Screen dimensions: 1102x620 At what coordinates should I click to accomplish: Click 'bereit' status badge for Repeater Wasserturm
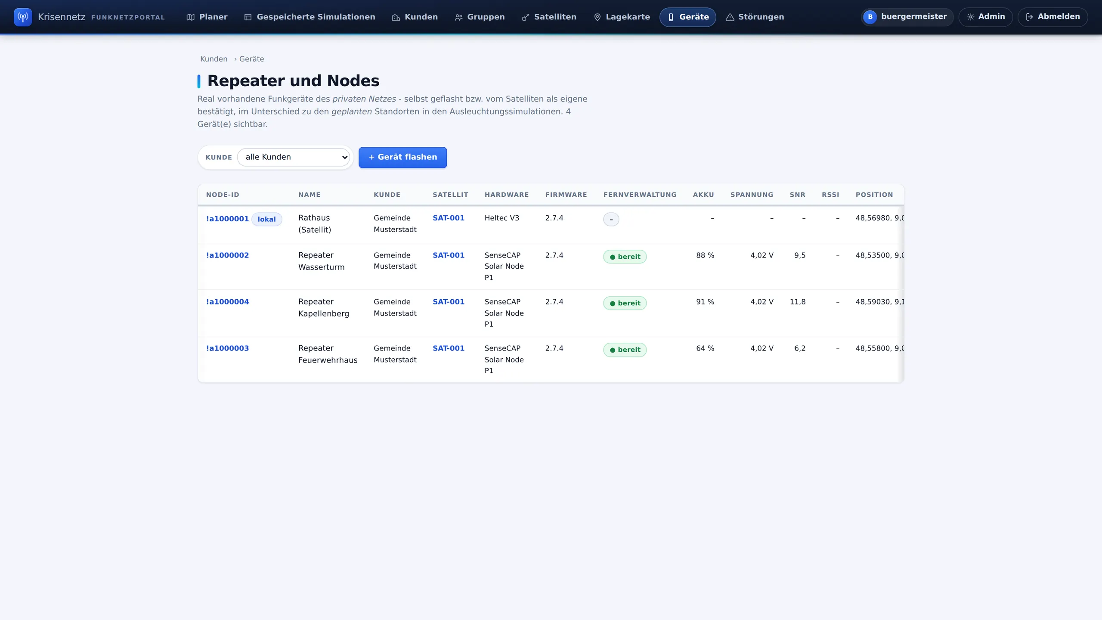click(625, 257)
